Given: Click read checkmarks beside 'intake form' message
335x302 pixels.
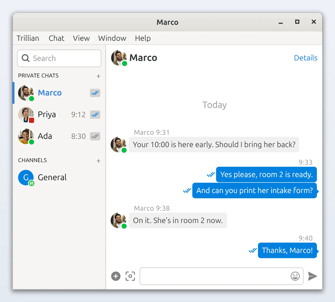Looking at the screenshot, I should (x=187, y=190).
